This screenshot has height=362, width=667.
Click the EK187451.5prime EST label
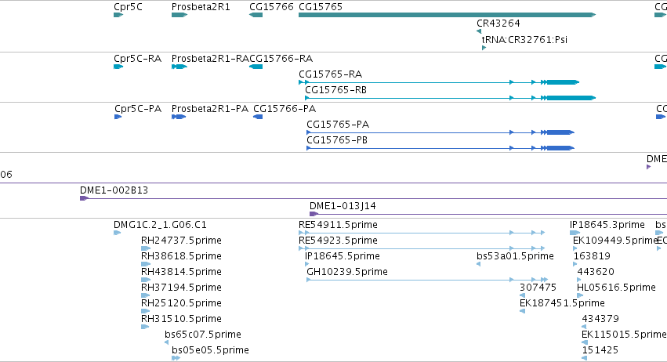pyautogui.click(x=562, y=303)
